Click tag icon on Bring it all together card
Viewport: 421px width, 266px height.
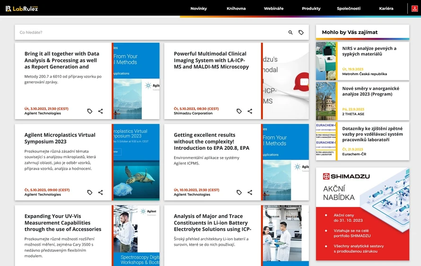90,111
